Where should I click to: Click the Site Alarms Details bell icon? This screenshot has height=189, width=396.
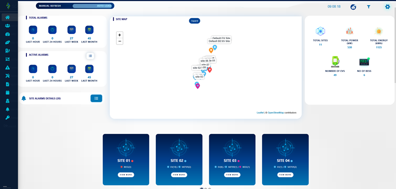(24, 98)
